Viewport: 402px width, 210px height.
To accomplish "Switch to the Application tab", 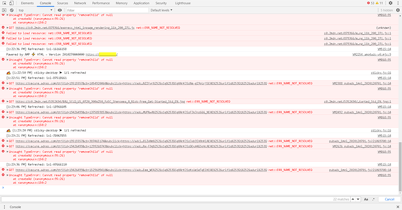I will coord(142,3).
